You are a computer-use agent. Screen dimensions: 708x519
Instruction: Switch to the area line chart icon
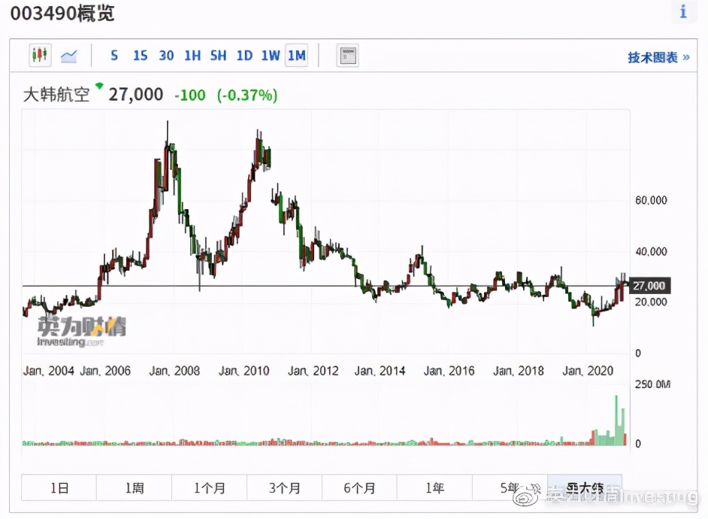[x=68, y=56]
